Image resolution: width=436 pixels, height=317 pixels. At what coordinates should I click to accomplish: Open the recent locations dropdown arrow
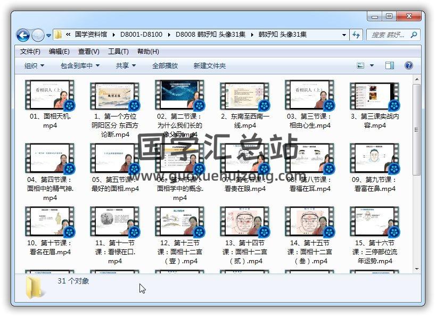click(48, 36)
